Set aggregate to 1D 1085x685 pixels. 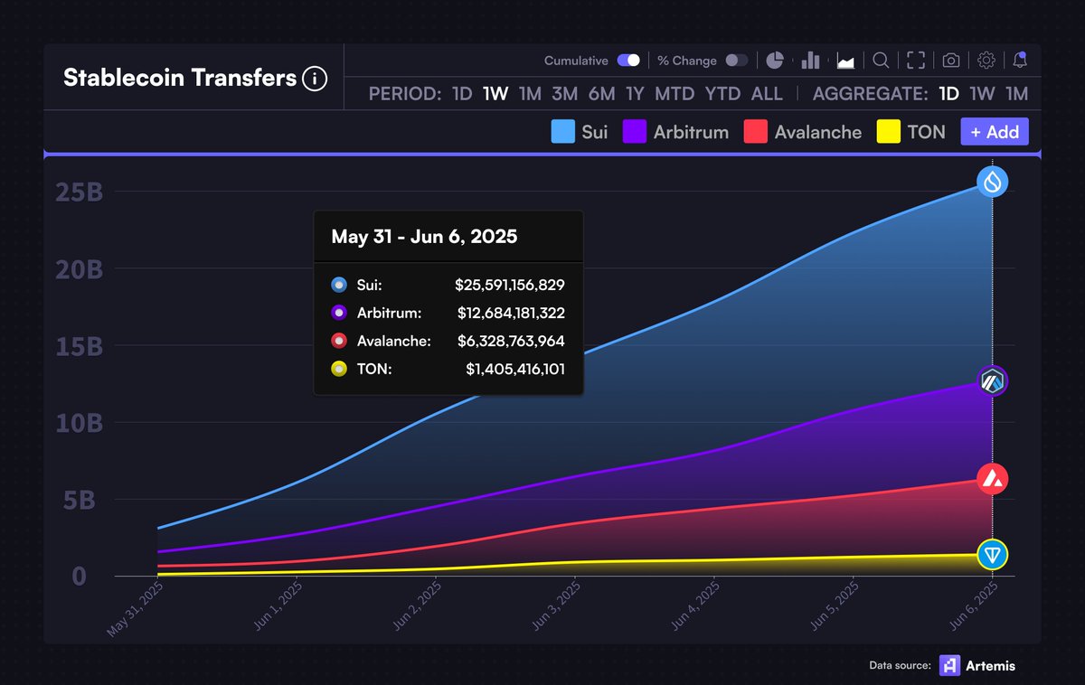948,94
